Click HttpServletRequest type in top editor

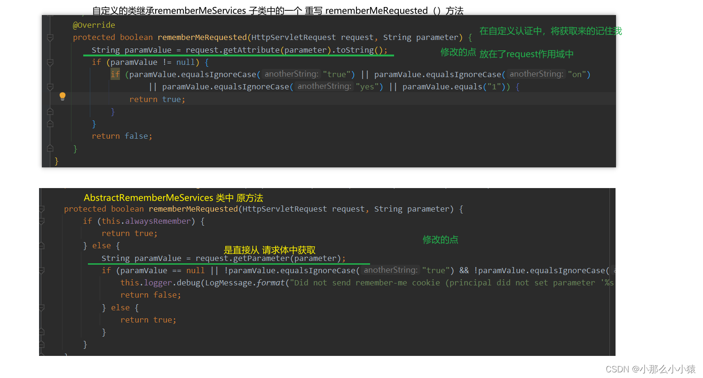[x=294, y=38]
